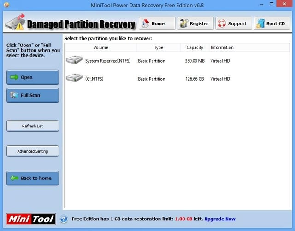Image resolution: width=295 pixels, height=231 pixels.
Task: Minimize the MiniTool window
Action: [262, 4]
